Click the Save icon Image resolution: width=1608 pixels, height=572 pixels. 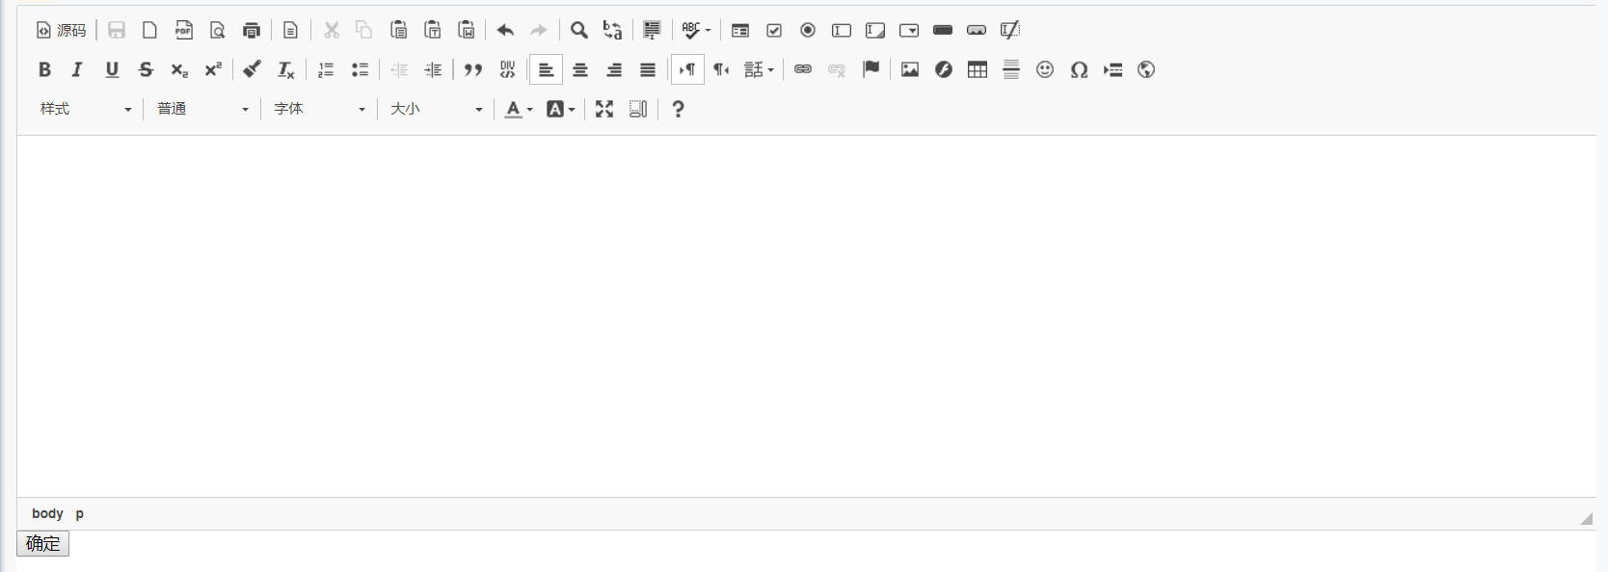pyautogui.click(x=117, y=31)
